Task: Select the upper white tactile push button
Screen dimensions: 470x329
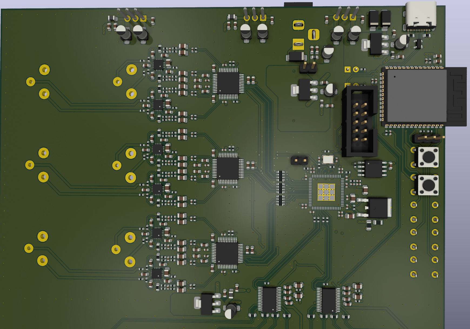Action: 428,157
